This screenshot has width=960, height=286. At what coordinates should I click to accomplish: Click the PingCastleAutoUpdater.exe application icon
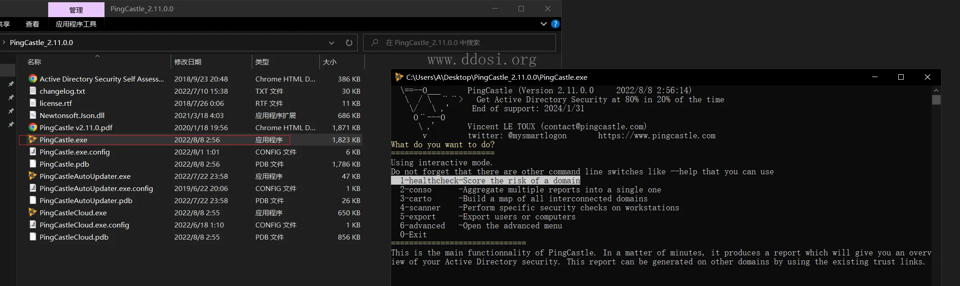pyautogui.click(x=33, y=176)
